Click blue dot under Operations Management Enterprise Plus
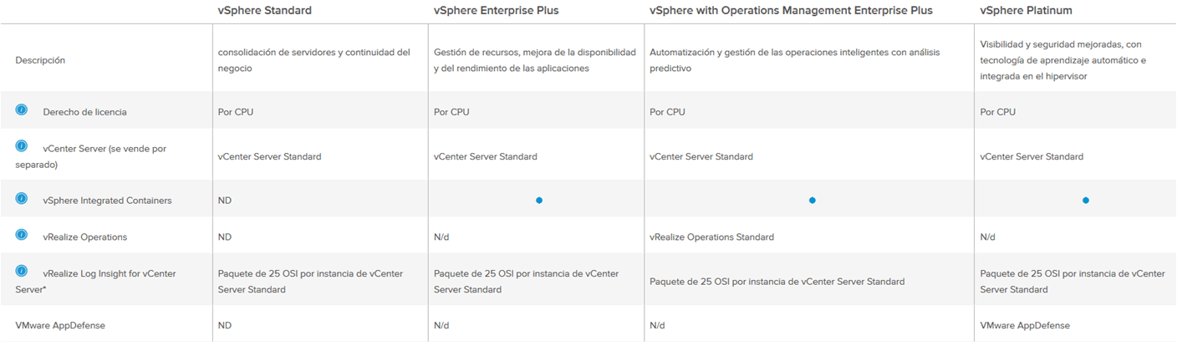Image resolution: width=1177 pixels, height=346 pixels. pyautogui.click(x=812, y=201)
